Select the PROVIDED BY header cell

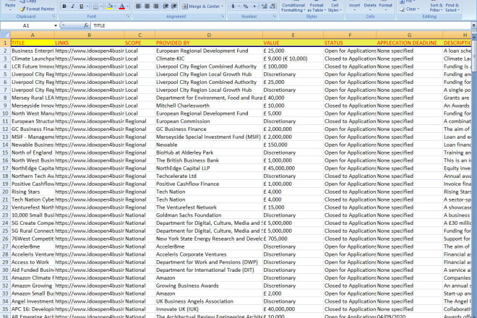[x=209, y=43]
